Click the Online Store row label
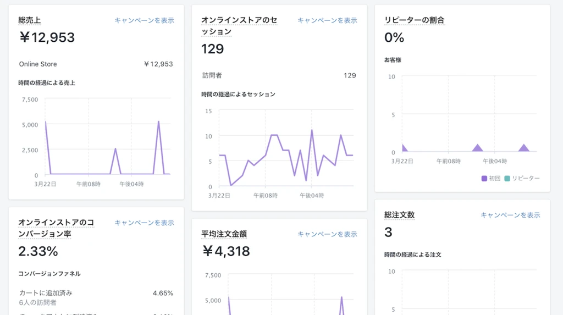563x315 pixels. tap(38, 64)
